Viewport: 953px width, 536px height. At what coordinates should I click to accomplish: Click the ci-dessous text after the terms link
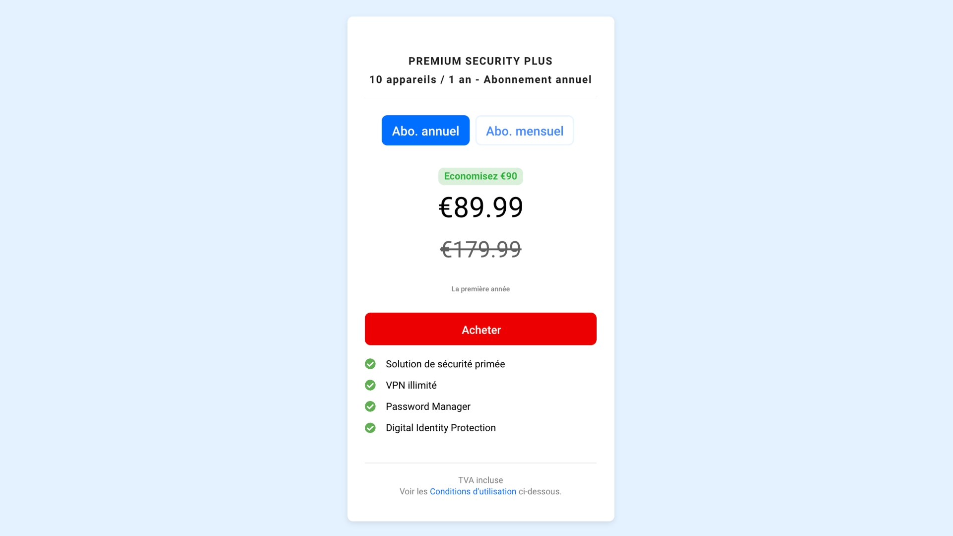coord(540,491)
